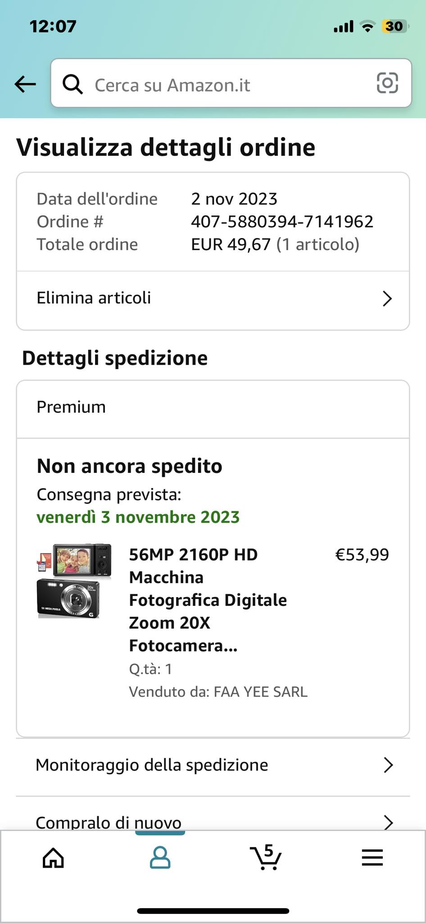Tap the back arrow icon

[x=25, y=84]
